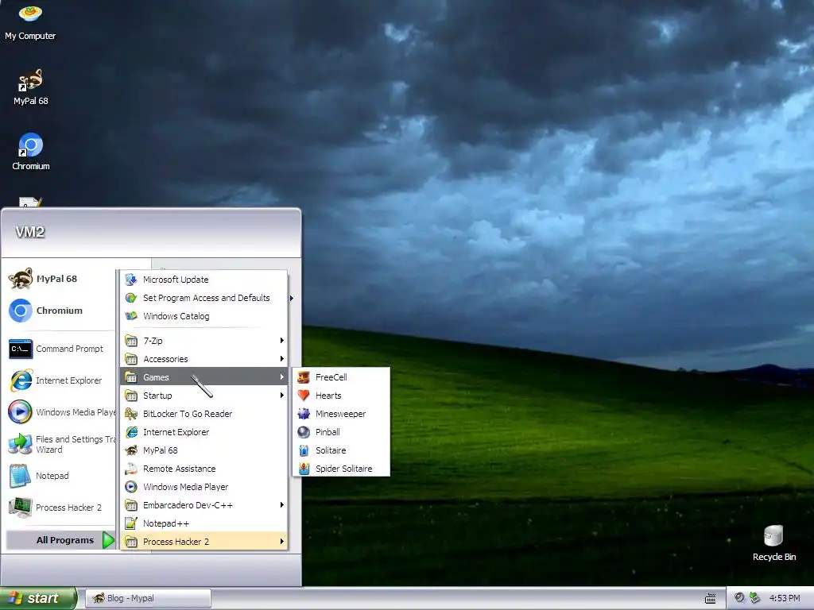Choose Windows Media Player in All Programs
The width and height of the screenshot is (814, 610).
(204, 487)
